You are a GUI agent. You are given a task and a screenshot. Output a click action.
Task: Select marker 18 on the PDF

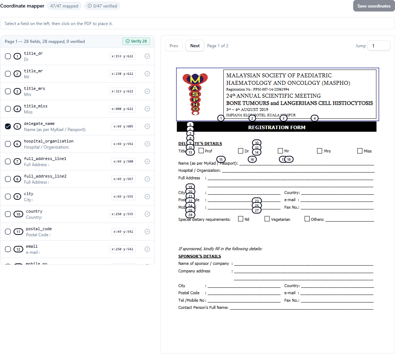click(x=289, y=160)
